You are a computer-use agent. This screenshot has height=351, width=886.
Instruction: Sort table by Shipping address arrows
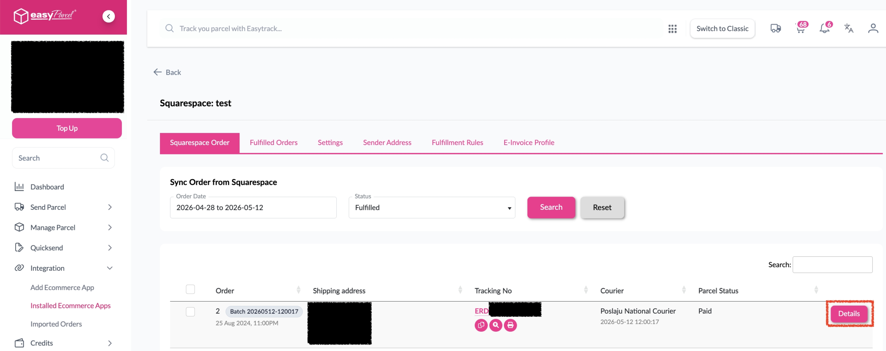click(x=460, y=290)
